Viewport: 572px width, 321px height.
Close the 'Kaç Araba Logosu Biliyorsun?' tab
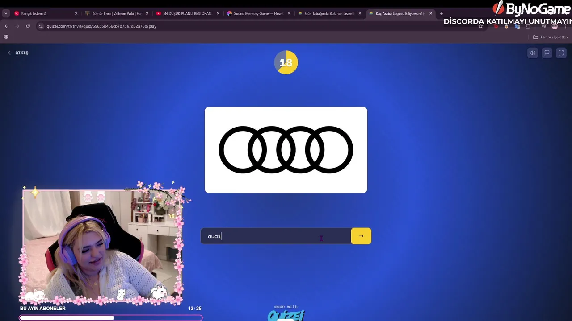click(431, 13)
